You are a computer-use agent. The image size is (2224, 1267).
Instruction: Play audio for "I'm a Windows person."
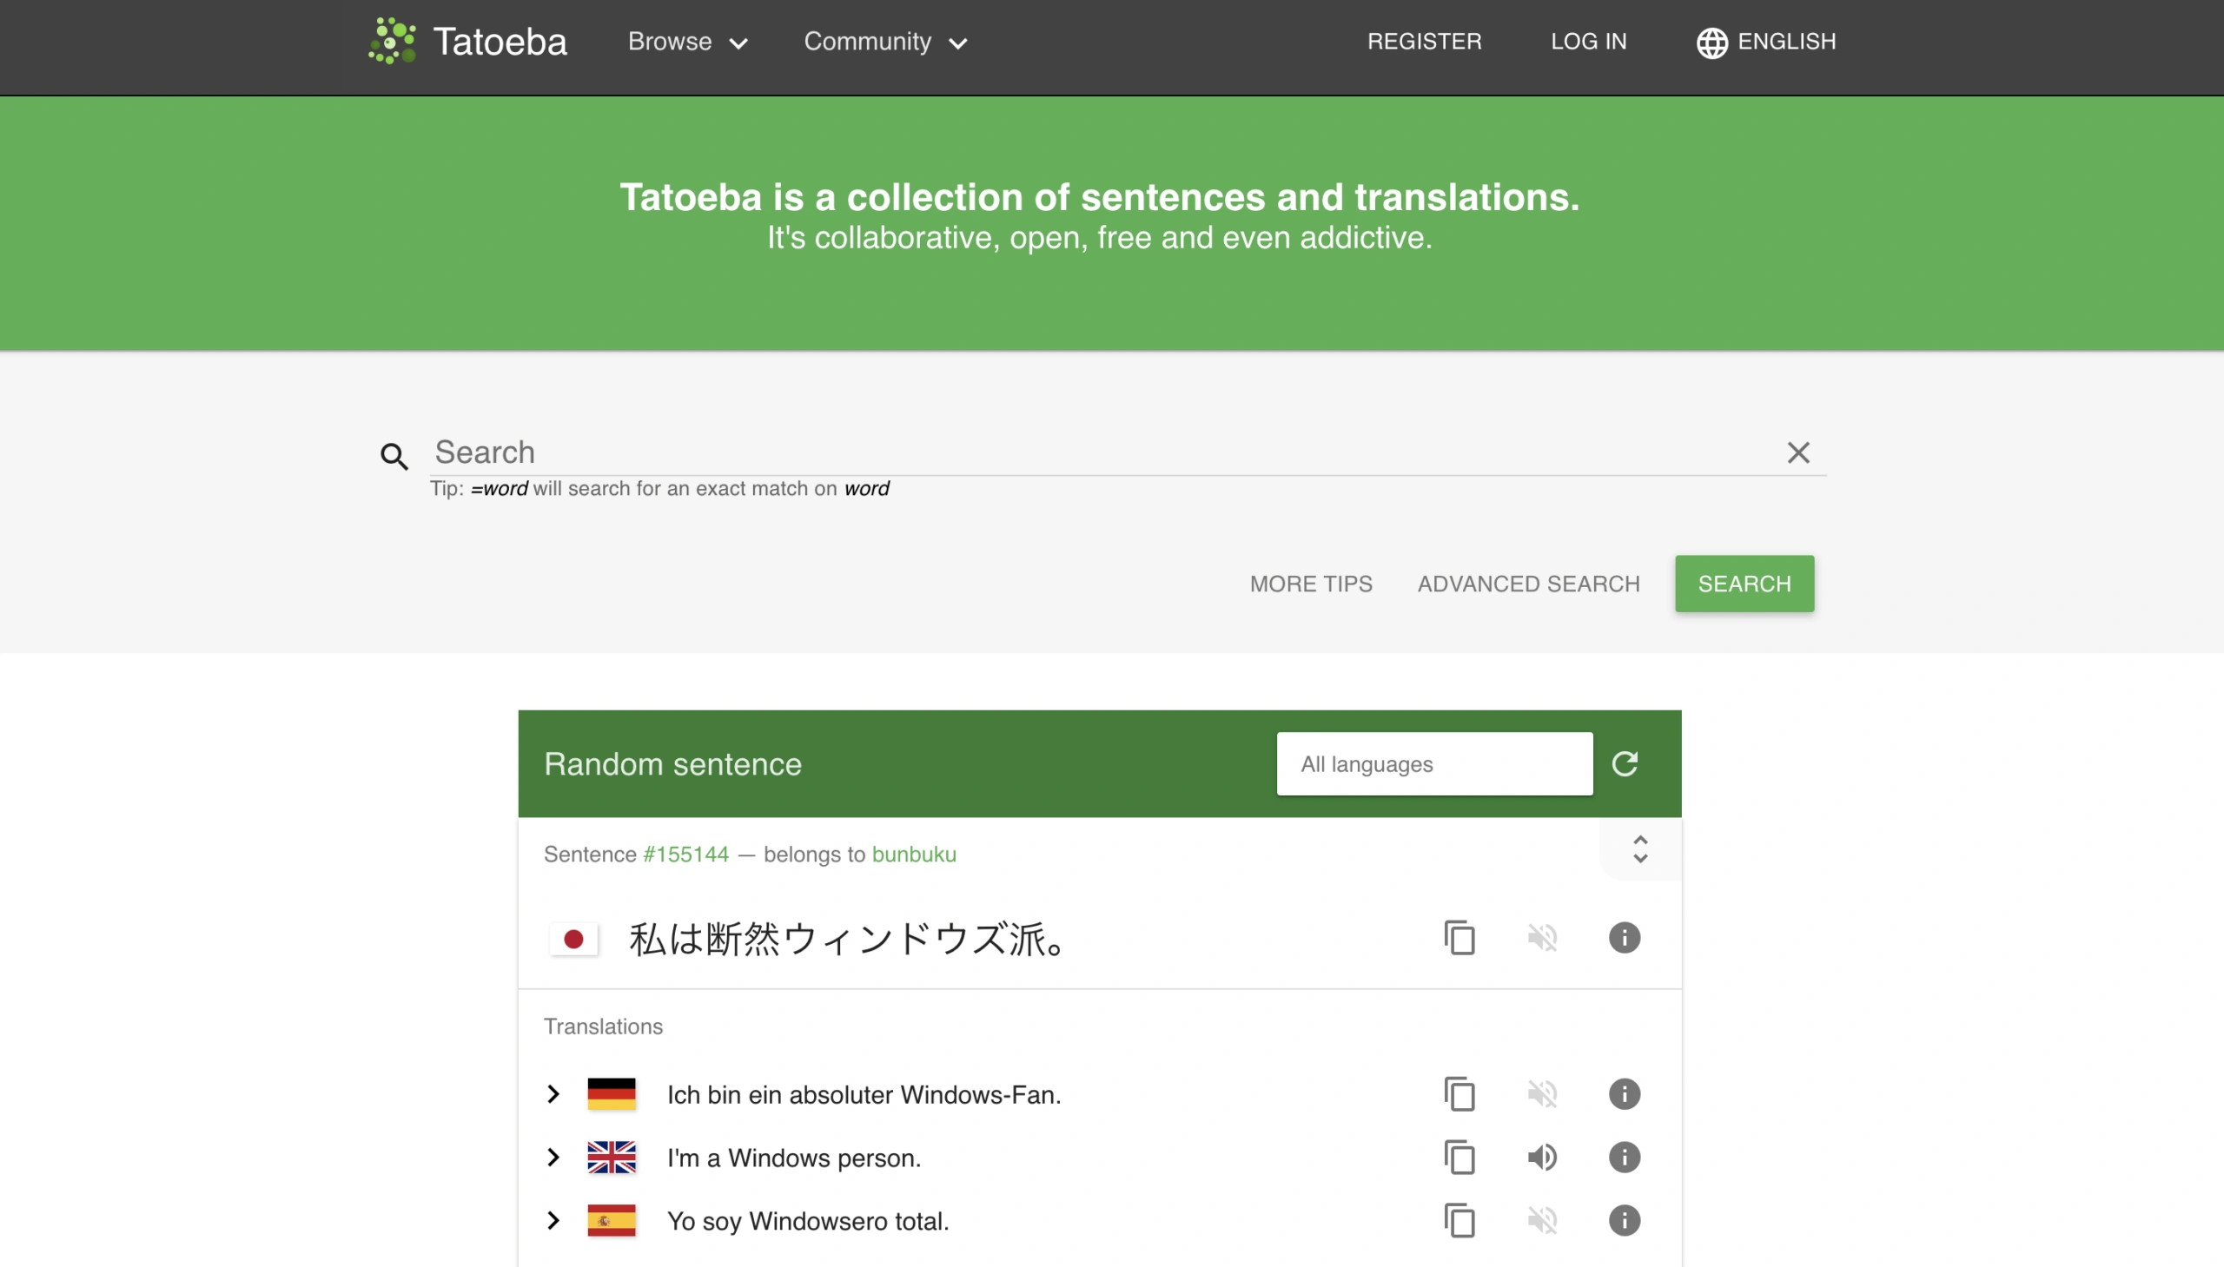click(1541, 1158)
